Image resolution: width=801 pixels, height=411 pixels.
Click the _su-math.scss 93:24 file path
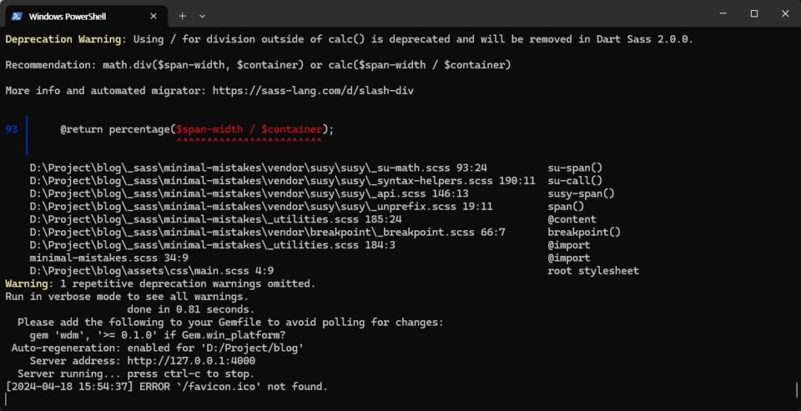pyautogui.click(x=258, y=168)
